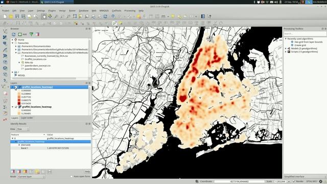Enable the Auto open form checkbox
Image resolution: width=327 pixels, height=184 pixels.
tap(72, 176)
